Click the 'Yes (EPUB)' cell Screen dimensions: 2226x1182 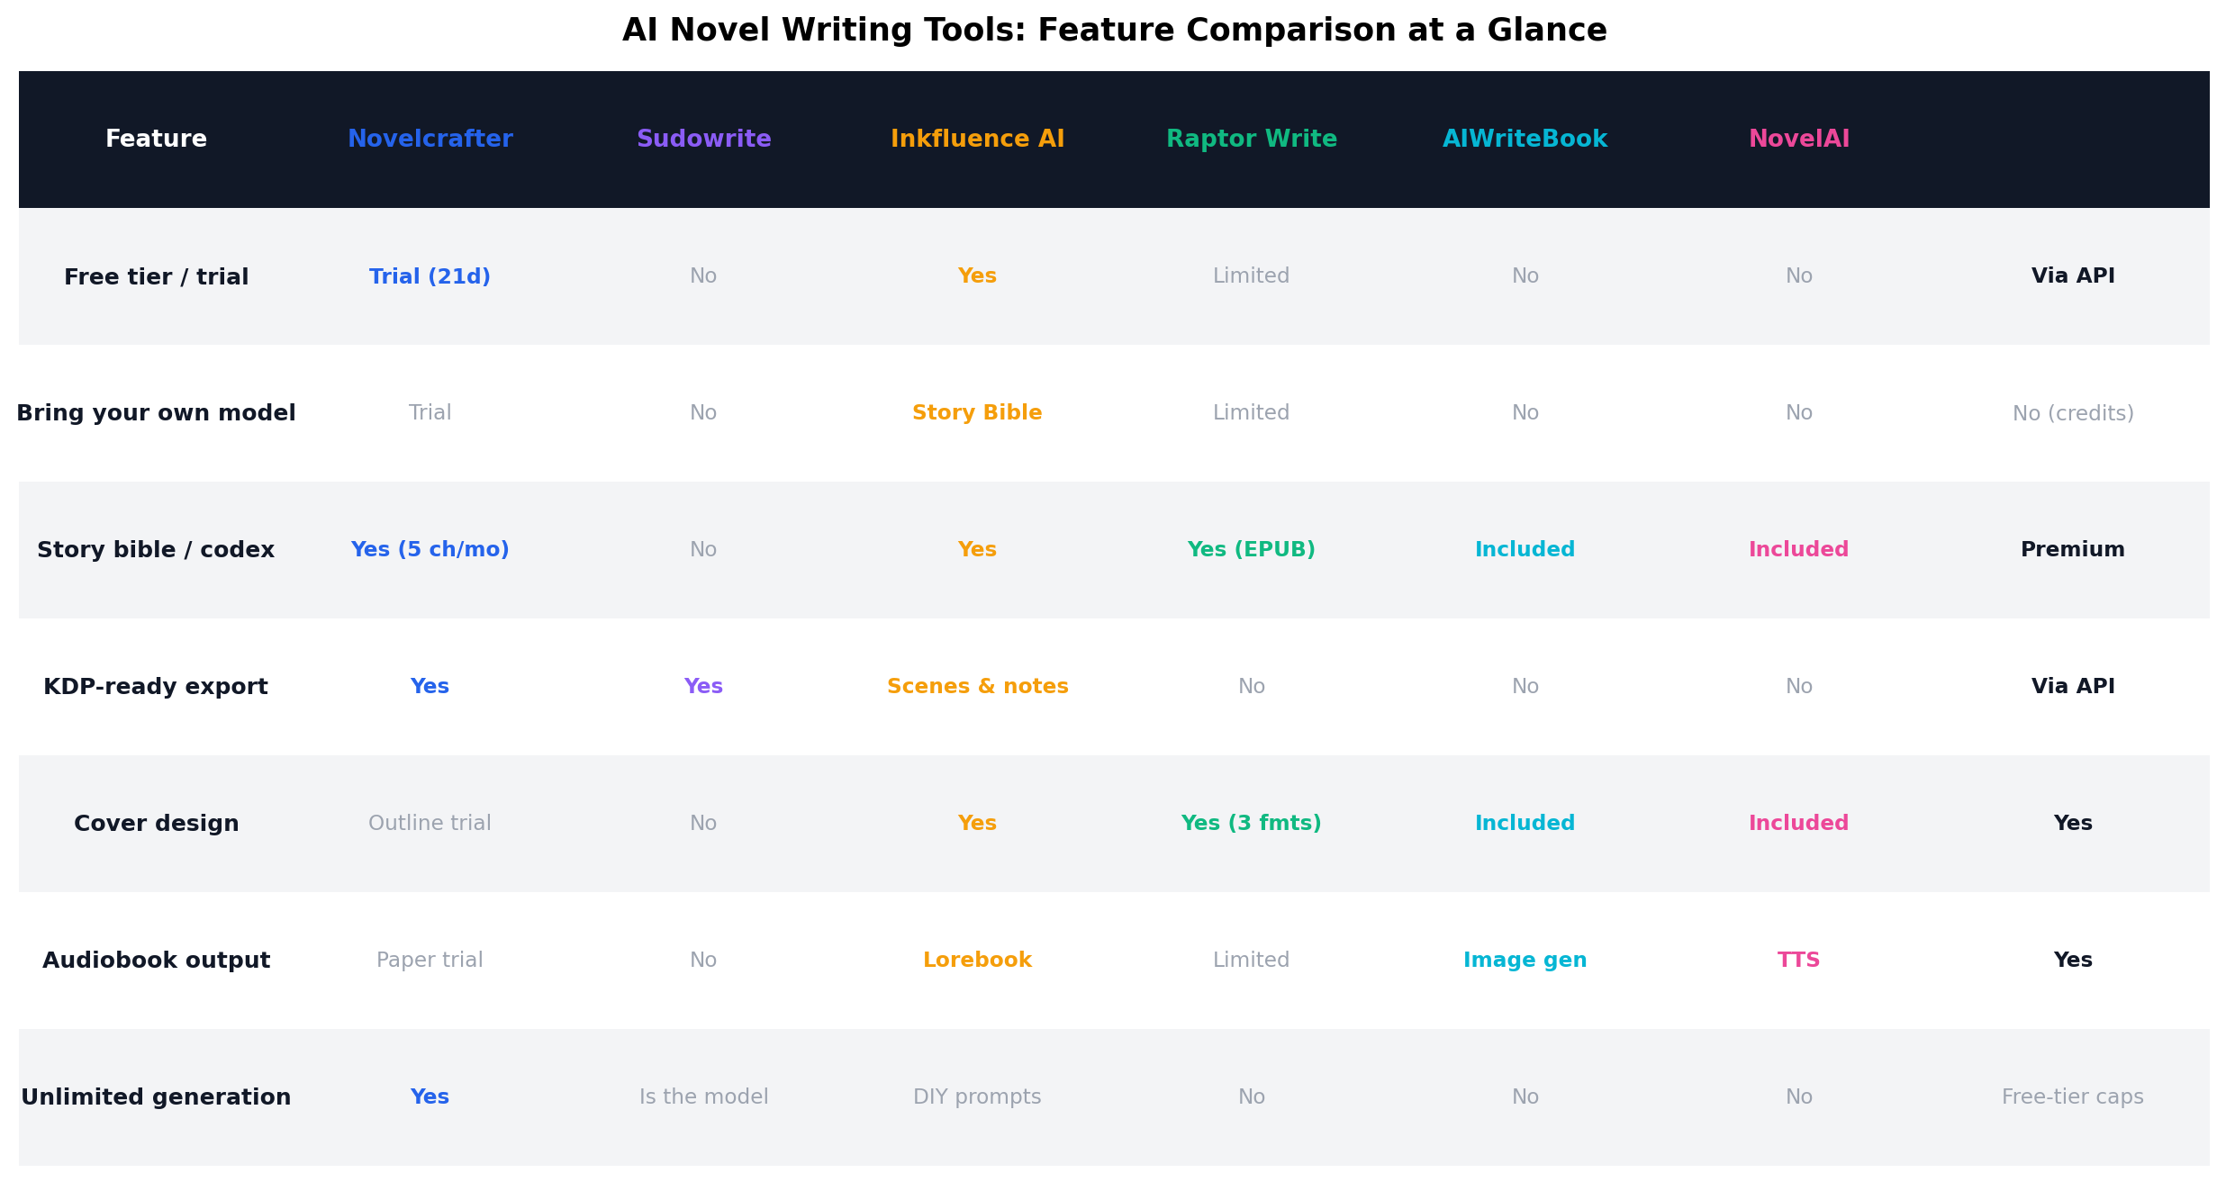[1252, 550]
